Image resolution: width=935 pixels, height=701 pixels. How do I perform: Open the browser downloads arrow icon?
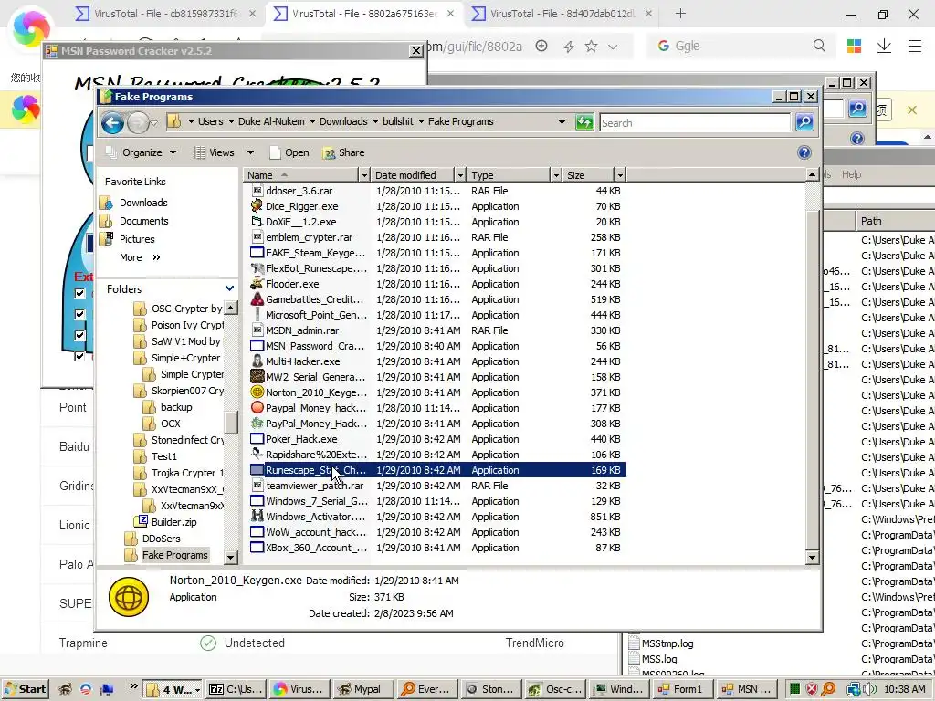pyautogui.click(x=884, y=46)
